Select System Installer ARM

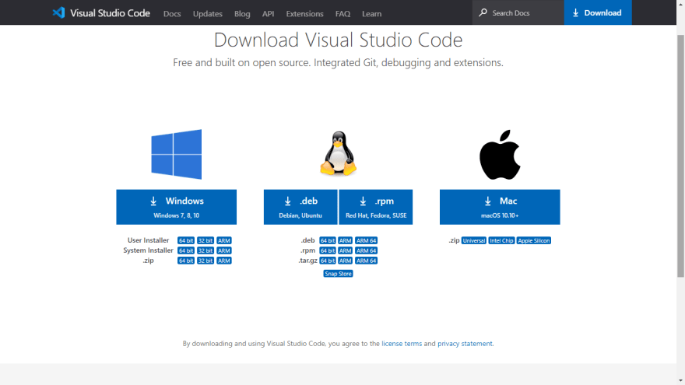point(224,250)
